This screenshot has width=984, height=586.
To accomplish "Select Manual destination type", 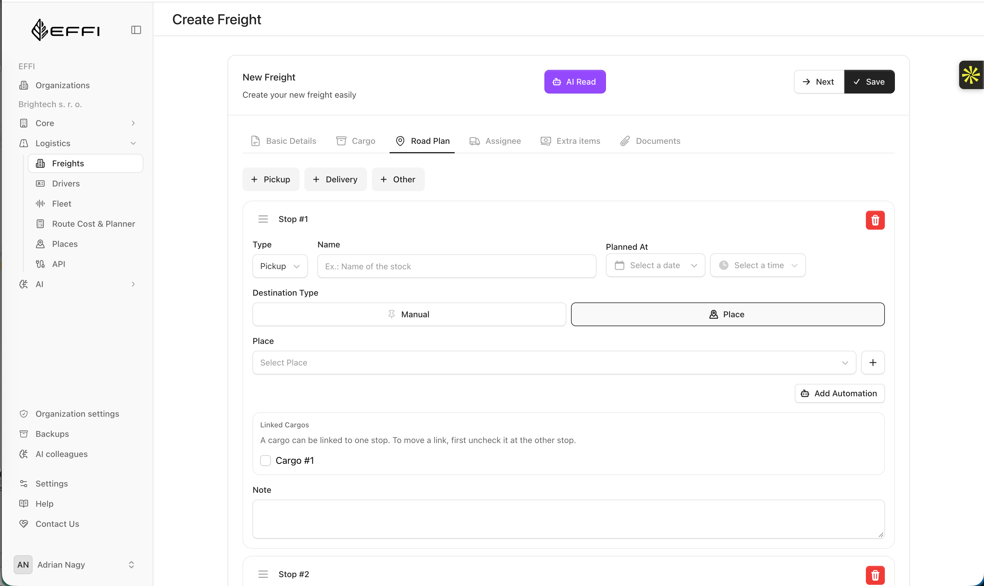I will tap(409, 314).
